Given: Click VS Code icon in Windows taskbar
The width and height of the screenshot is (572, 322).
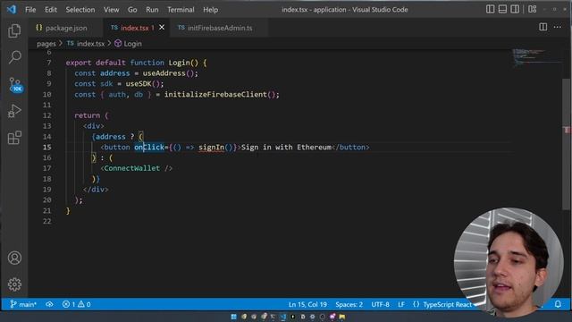Looking at the screenshot, I should (x=283, y=317).
